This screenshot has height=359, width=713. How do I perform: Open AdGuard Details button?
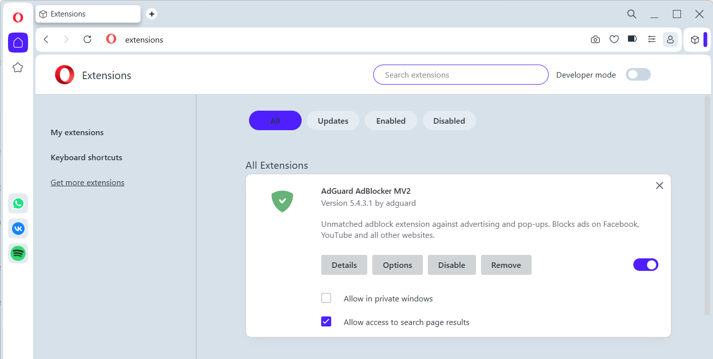coord(344,265)
